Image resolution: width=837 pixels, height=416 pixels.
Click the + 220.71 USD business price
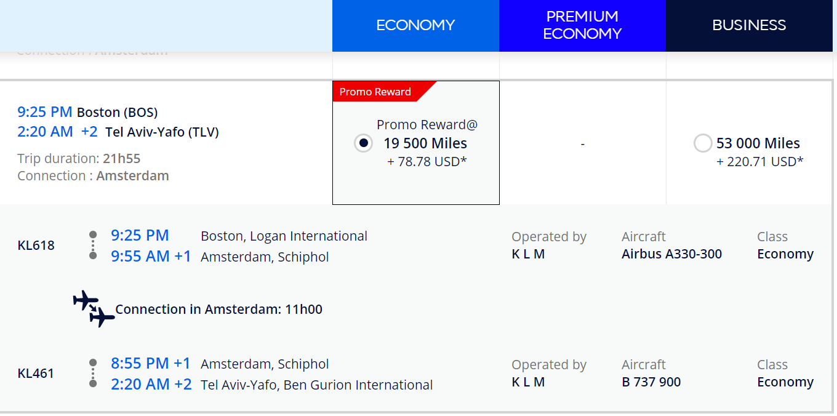[760, 162]
